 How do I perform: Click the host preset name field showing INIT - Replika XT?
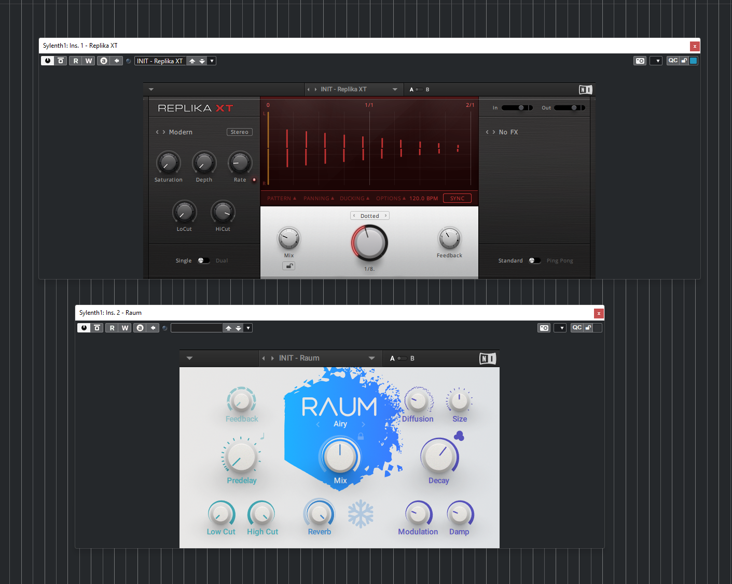click(x=160, y=61)
